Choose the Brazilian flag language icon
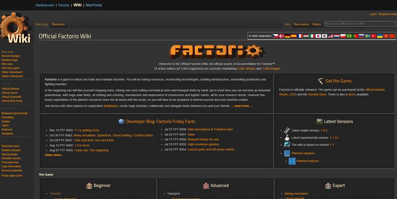Image resolution: width=397 pixels, height=199 pixels. (349, 36)
